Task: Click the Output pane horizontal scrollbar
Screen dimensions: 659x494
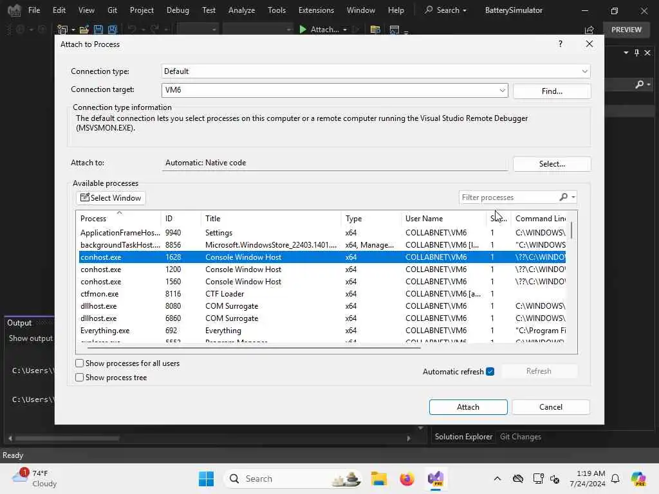Action: 67,438
